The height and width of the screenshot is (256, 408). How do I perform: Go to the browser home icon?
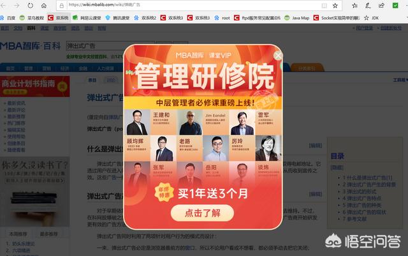[x=44, y=5]
